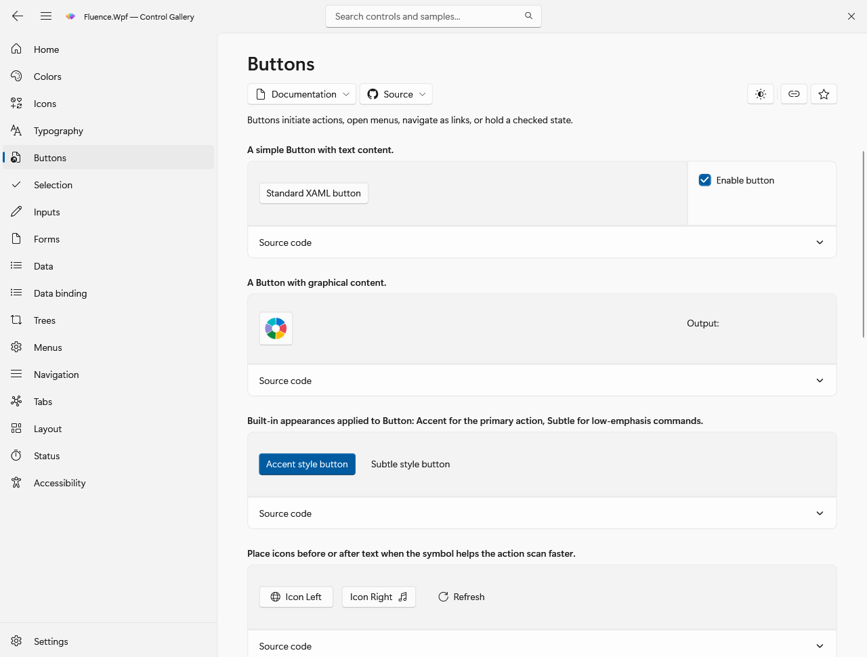Click the Icons sidebar glyph

click(16, 103)
